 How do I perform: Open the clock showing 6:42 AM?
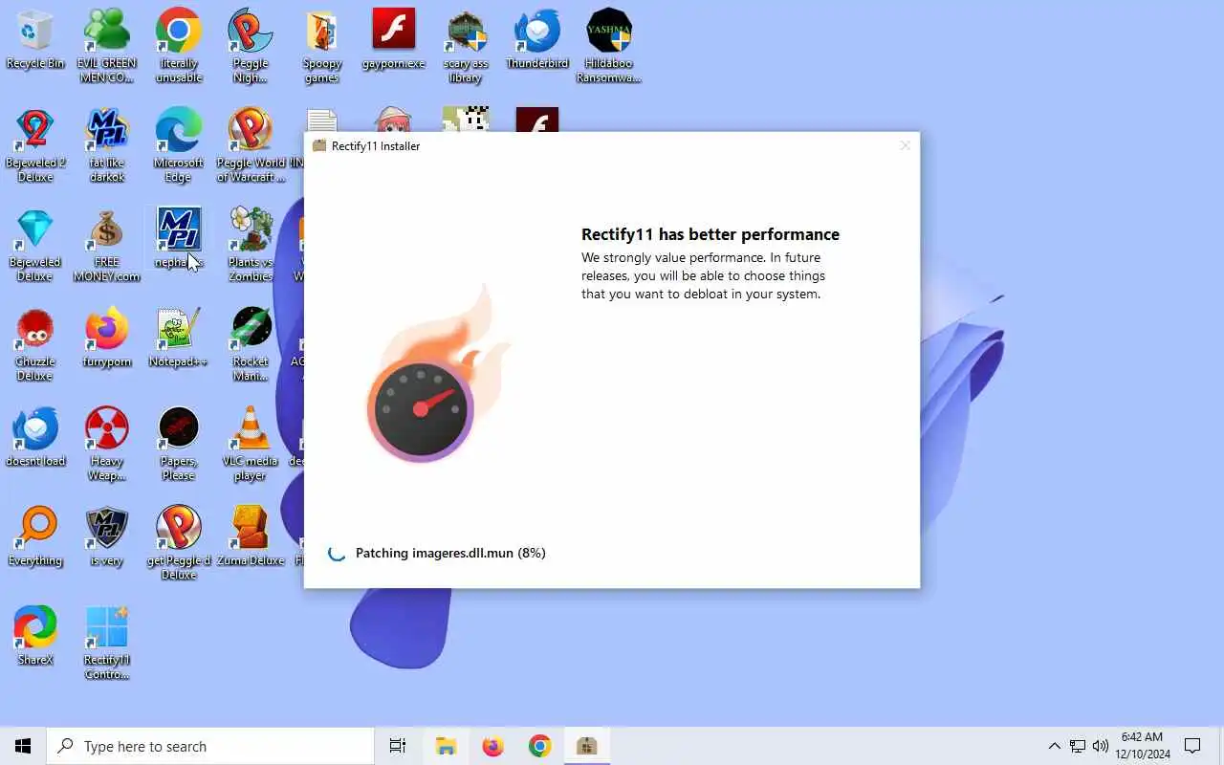tap(1142, 746)
